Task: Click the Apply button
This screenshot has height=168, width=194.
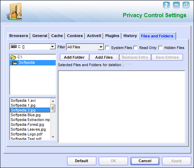Action: click(176, 161)
